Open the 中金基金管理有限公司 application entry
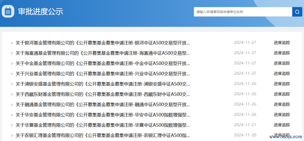 pyautogui.click(x=102, y=63)
